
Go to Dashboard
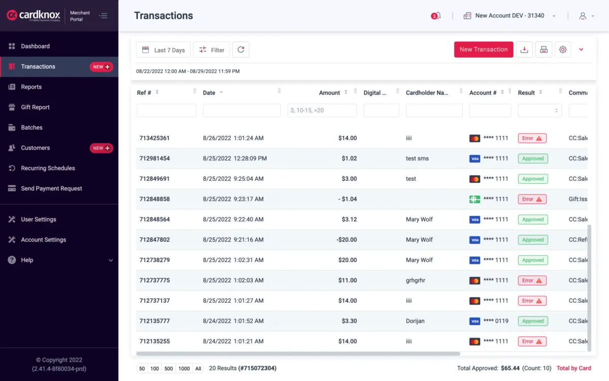[59, 46]
